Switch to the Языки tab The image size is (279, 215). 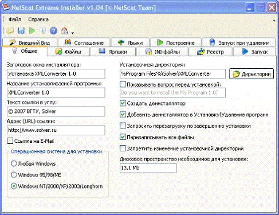pos(130,42)
